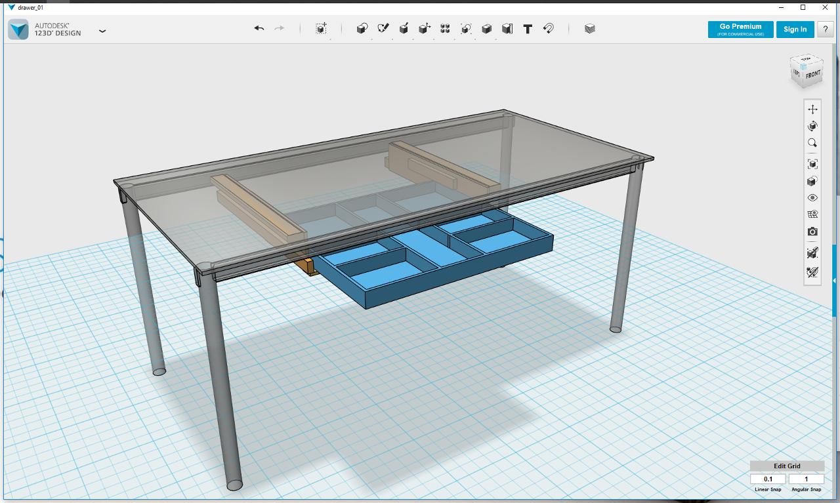Screen dimensions: 840x503
Task: Open the Material tool
Action: coord(590,29)
